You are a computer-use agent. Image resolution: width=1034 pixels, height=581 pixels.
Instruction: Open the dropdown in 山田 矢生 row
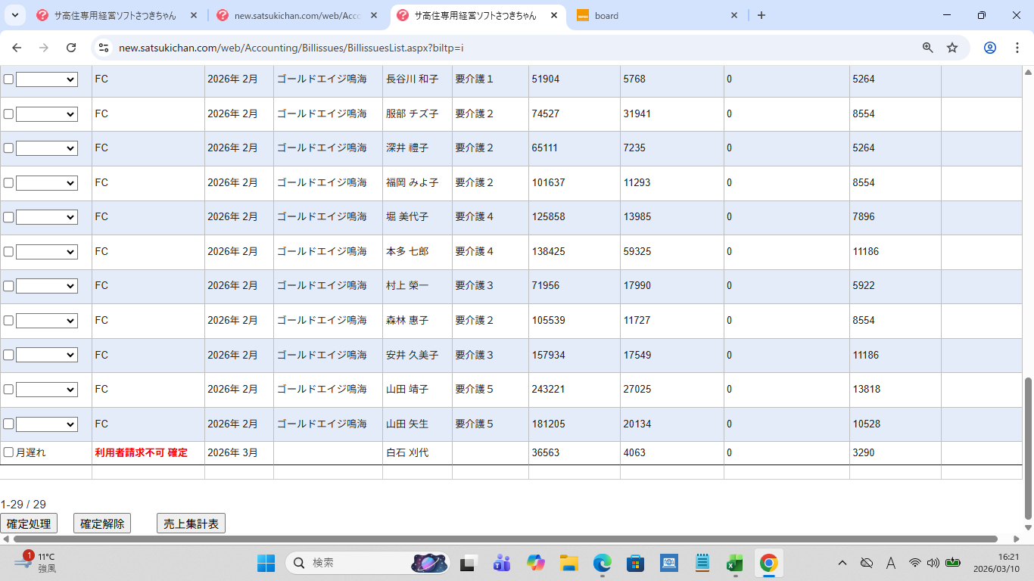click(47, 424)
